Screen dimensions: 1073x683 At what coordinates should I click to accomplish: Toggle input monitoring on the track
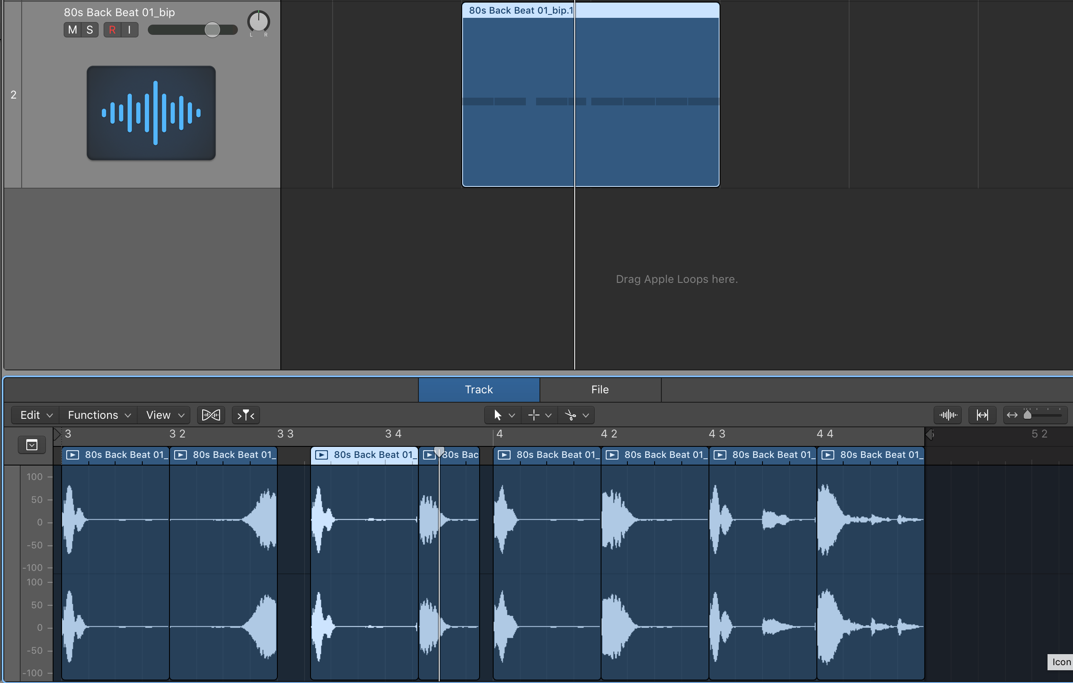tap(129, 30)
